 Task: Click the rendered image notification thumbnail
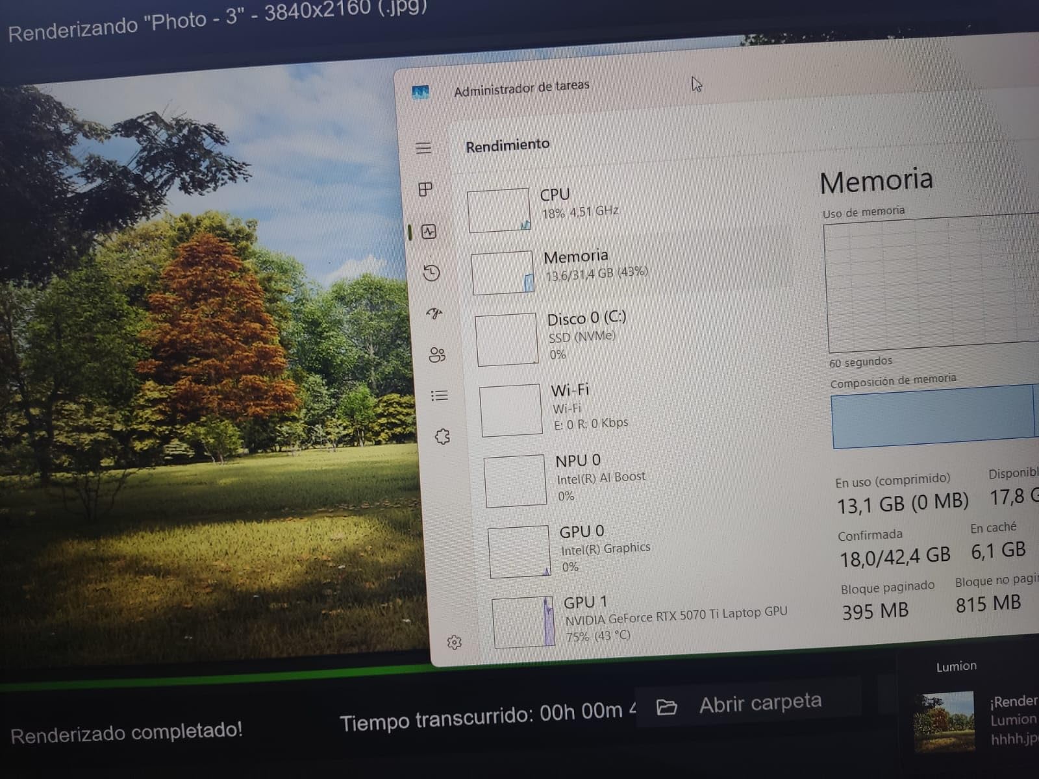point(944,721)
